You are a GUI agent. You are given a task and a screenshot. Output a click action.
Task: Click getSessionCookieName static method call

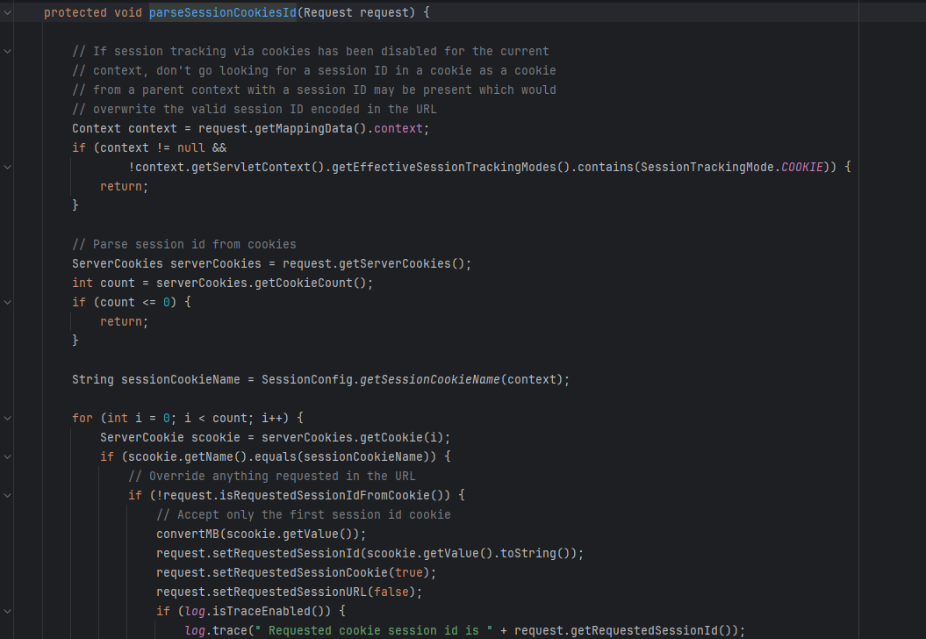(429, 380)
